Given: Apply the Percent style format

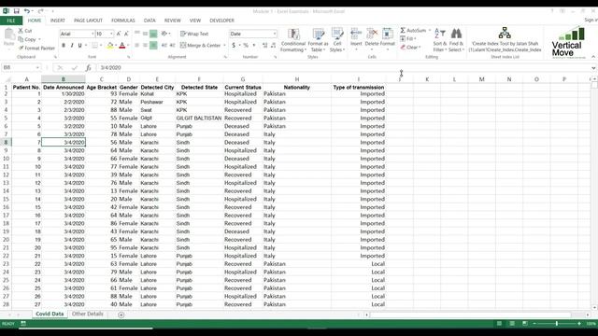Looking at the screenshot, I should 246,46.
